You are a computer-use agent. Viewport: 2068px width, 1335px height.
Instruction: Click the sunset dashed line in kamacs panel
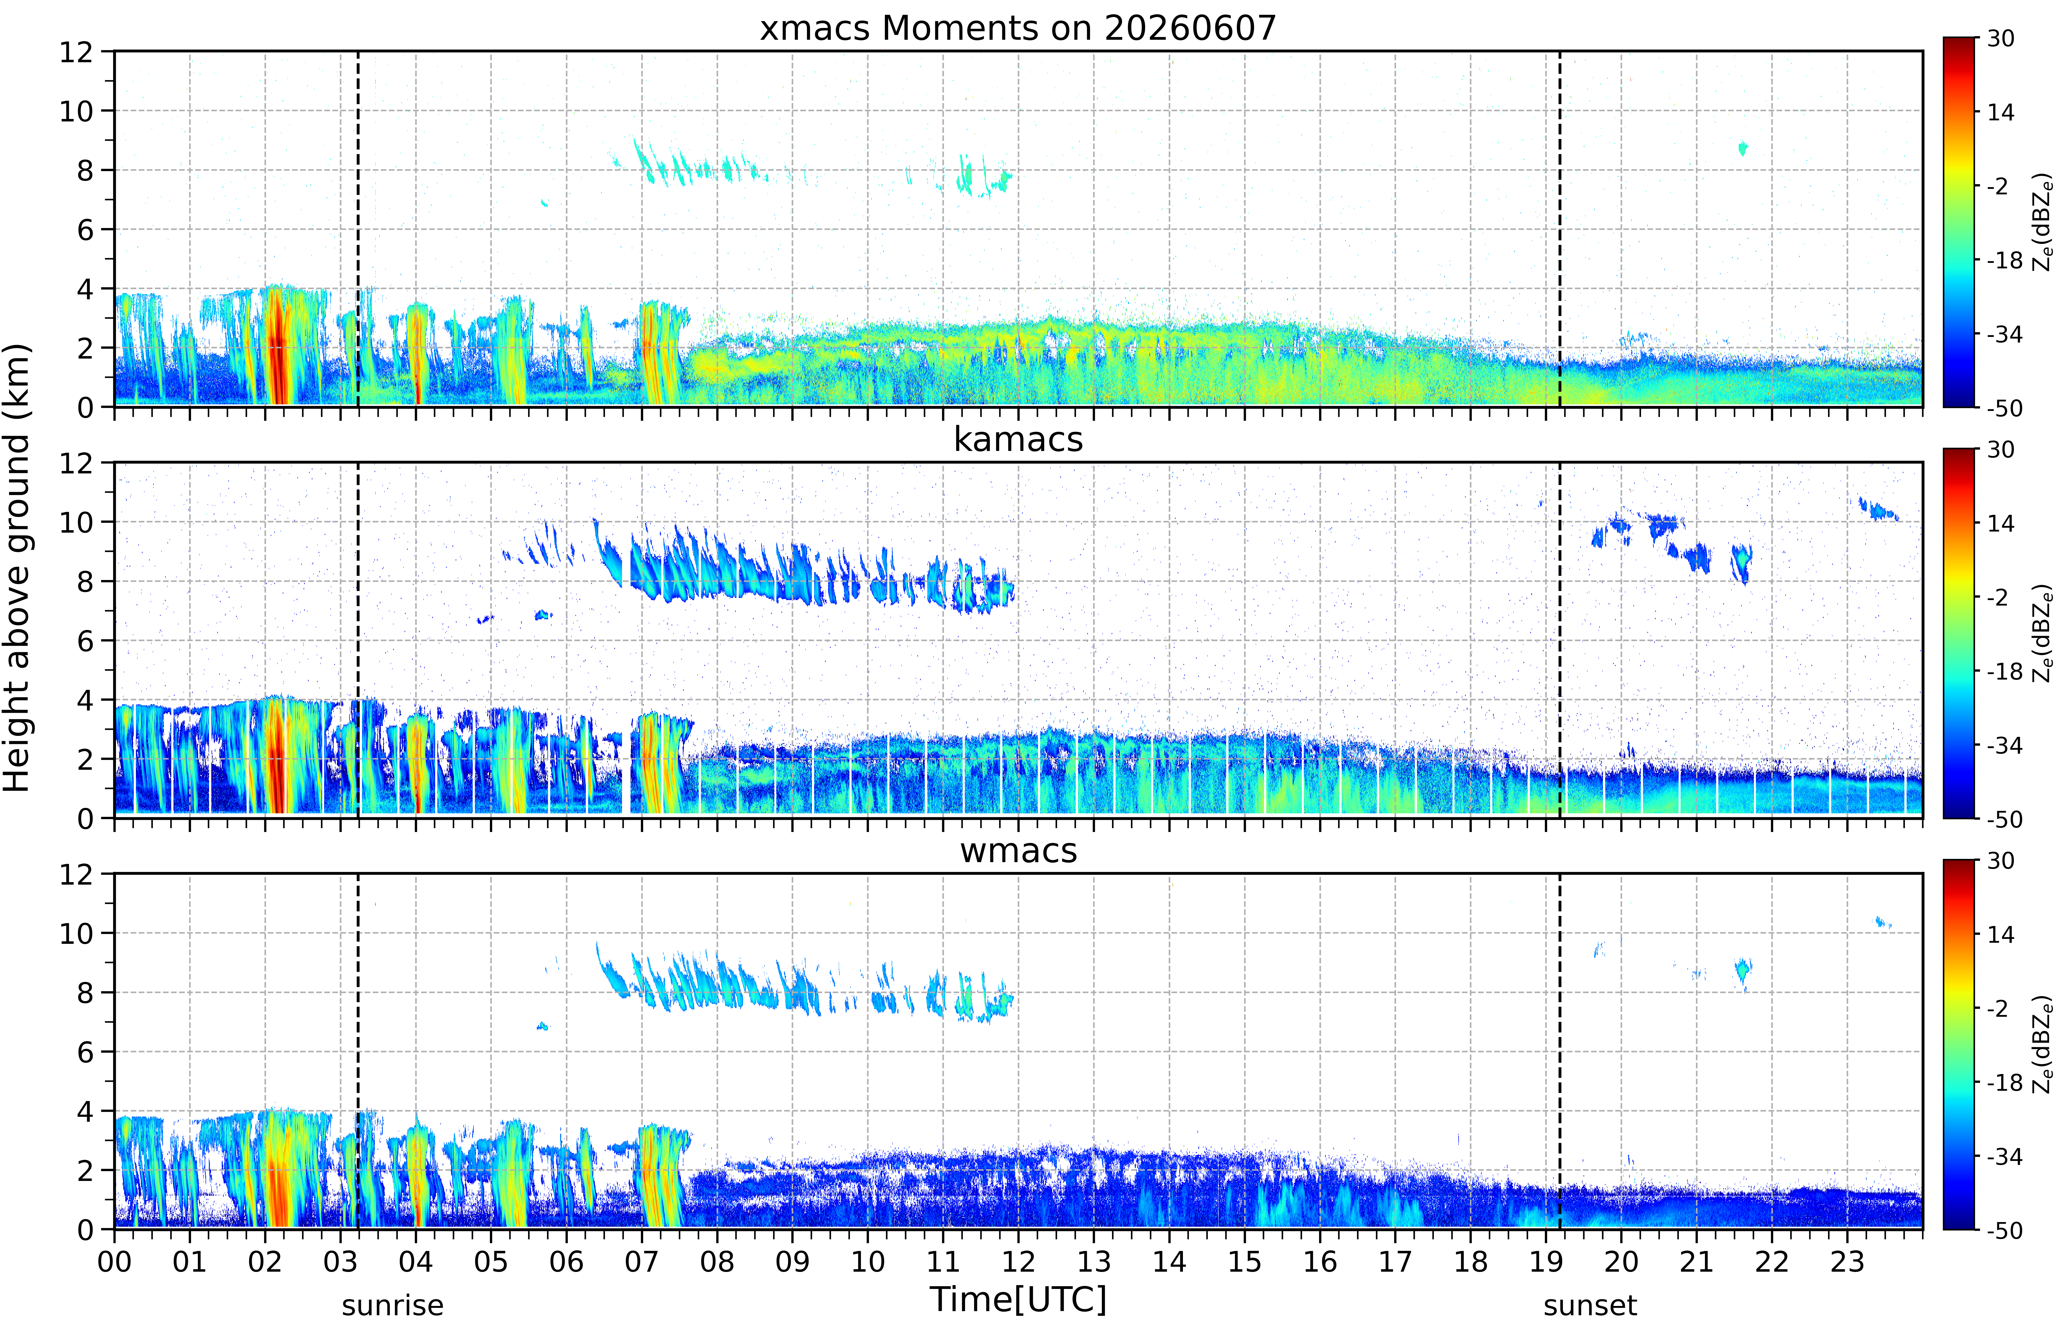tap(1560, 640)
